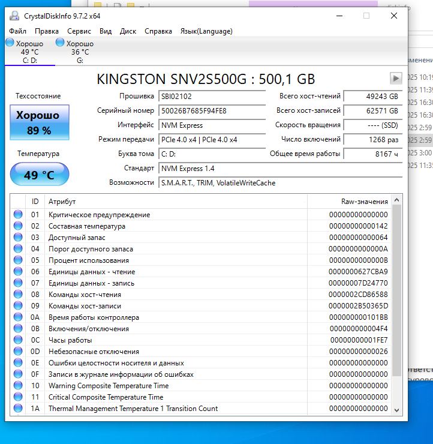Click the serial number field

point(212,111)
